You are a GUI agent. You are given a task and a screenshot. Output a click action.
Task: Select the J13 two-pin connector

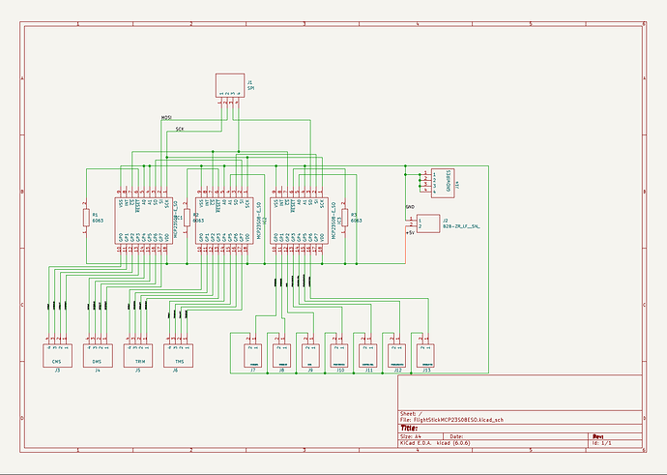tap(425, 355)
